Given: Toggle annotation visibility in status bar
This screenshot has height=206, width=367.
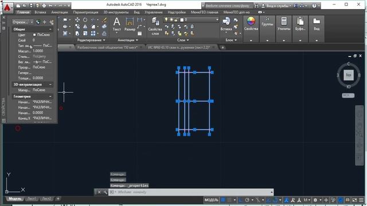Looking at the screenshot, I should [287, 200].
